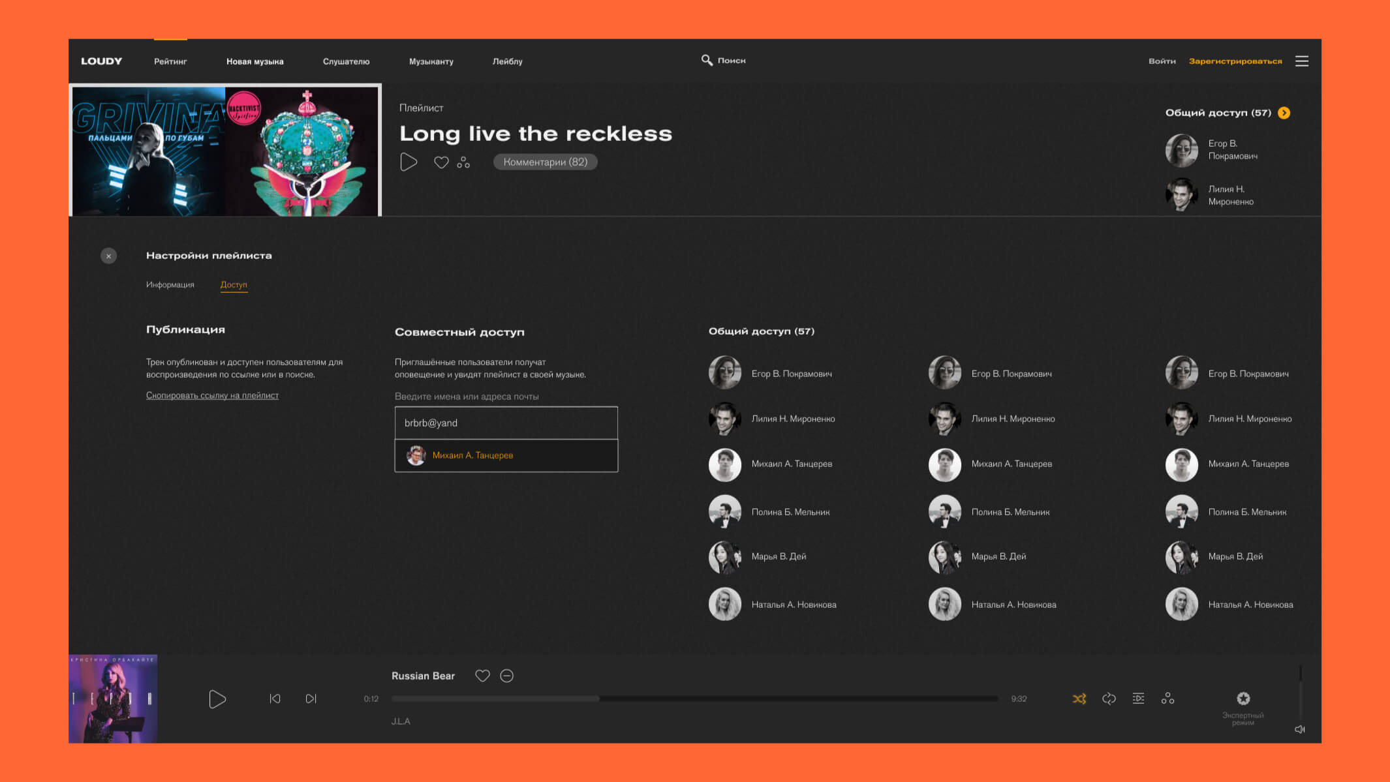This screenshot has width=1390, height=782.
Task: Open Новая музыка menu item
Action: click(x=255, y=61)
